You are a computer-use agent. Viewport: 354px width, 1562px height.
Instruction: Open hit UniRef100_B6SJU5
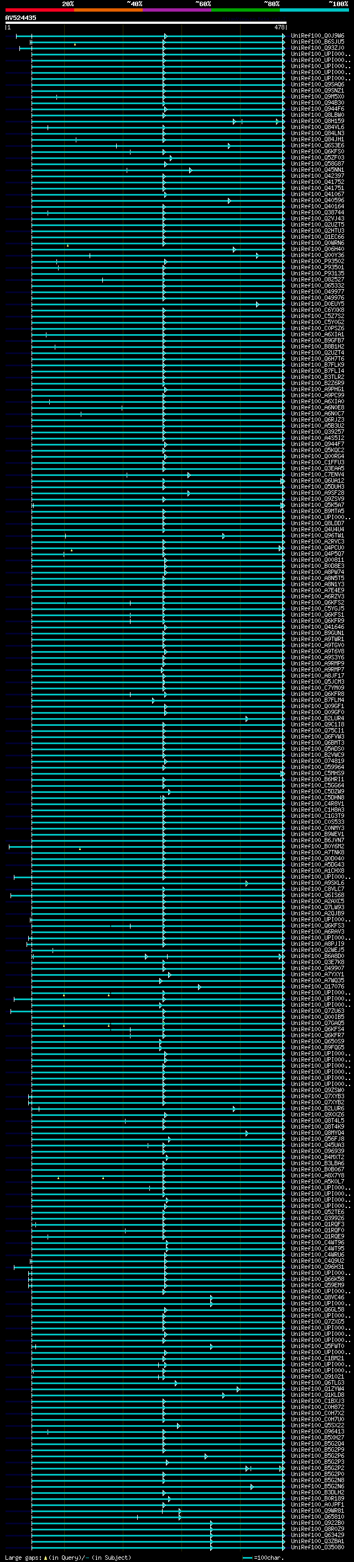pyautogui.click(x=317, y=42)
